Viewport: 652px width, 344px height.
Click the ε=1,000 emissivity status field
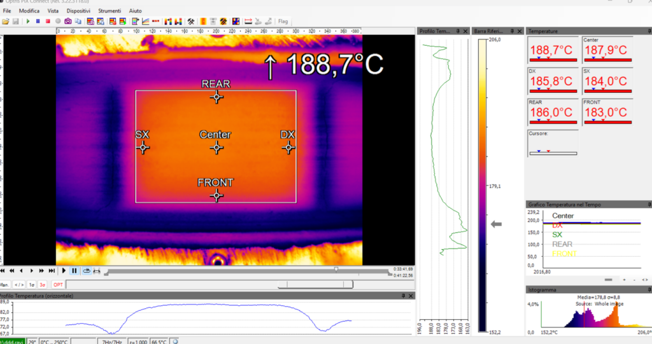pos(138,341)
